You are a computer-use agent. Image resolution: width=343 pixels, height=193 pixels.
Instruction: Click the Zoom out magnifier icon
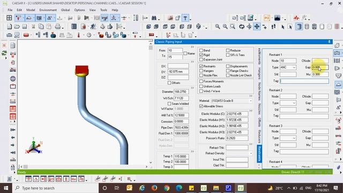click(225, 27)
